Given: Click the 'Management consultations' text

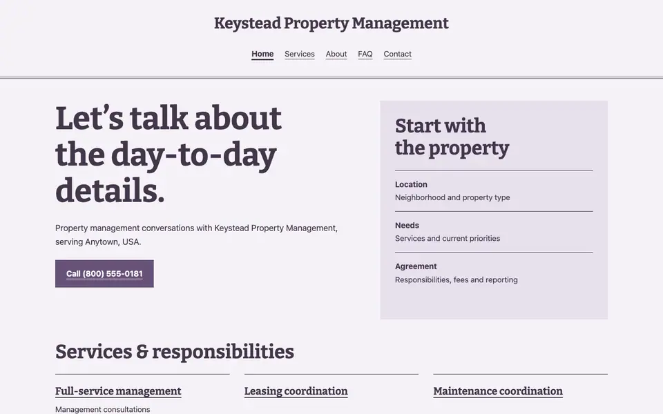Looking at the screenshot, I should click(x=103, y=409).
